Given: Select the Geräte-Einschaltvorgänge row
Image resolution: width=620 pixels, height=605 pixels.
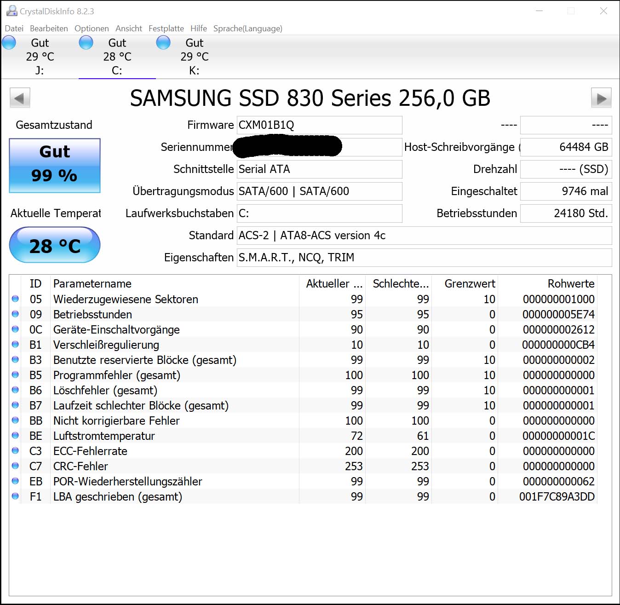Looking at the screenshot, I should pos(304,329).
